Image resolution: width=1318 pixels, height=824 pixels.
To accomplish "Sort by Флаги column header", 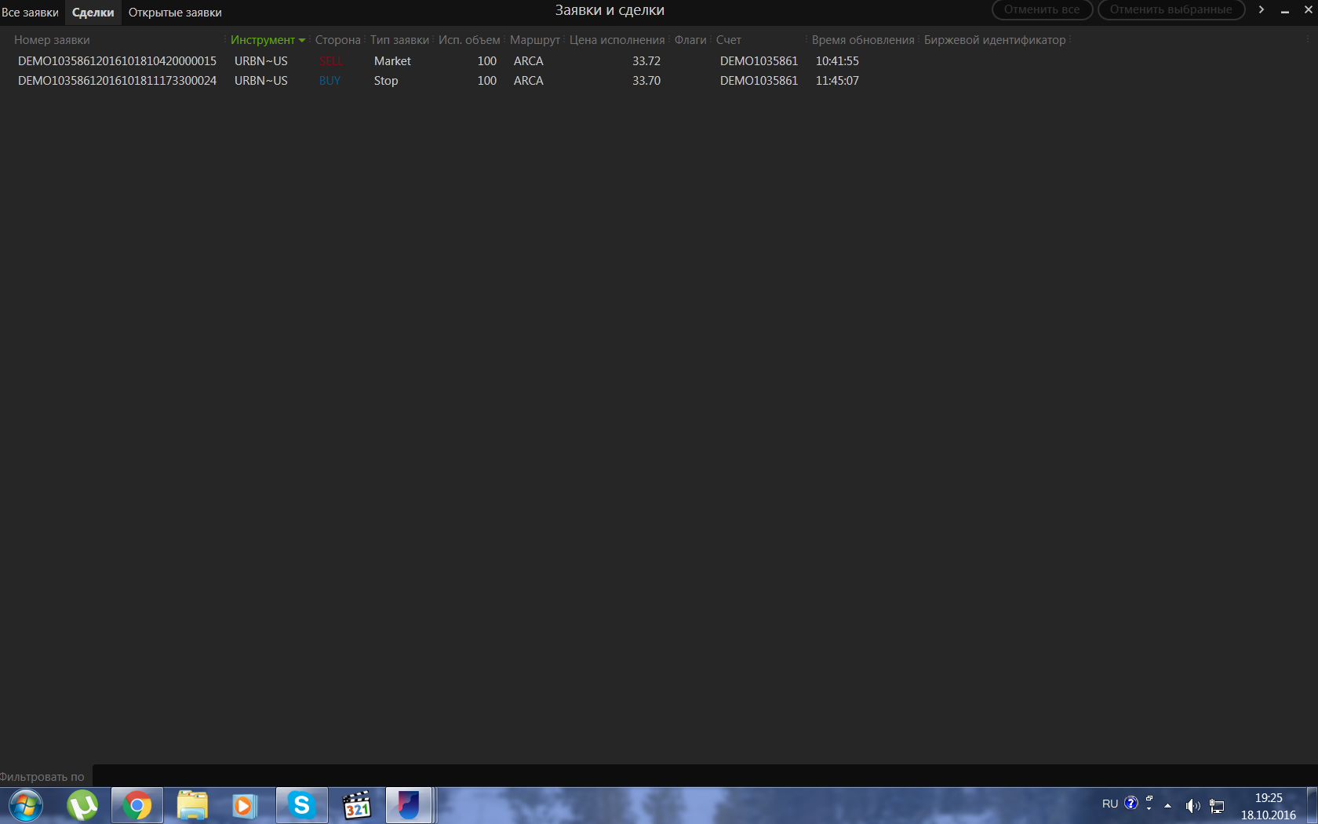I will pos(690,40).
